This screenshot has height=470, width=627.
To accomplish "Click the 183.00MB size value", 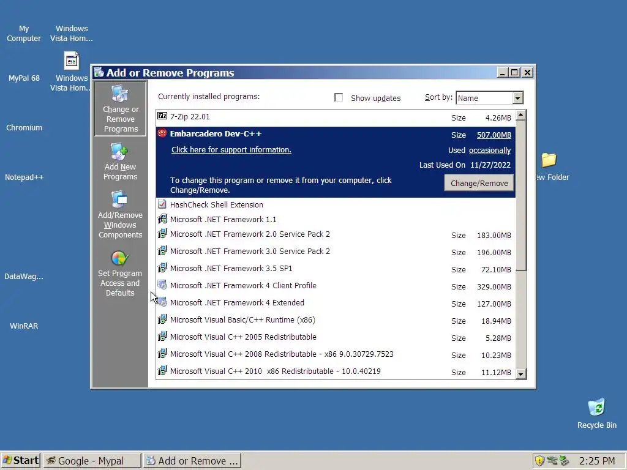I will (494, 236).
